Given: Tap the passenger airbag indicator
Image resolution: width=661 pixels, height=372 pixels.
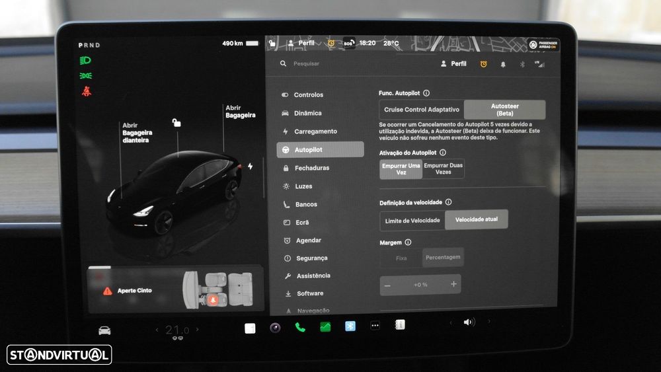Looking at the screenshot, I should coord(543,45).
